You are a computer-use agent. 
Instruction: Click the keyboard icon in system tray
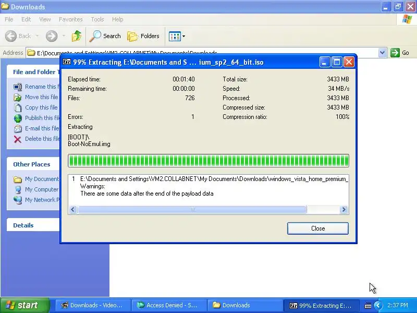pos(368,306)
